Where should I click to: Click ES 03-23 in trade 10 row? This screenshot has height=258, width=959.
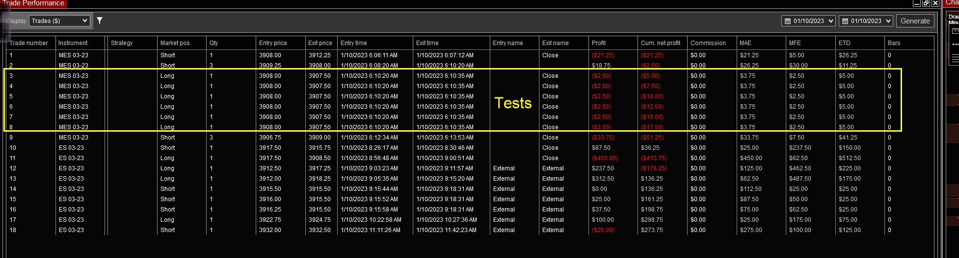coord(71,148)
